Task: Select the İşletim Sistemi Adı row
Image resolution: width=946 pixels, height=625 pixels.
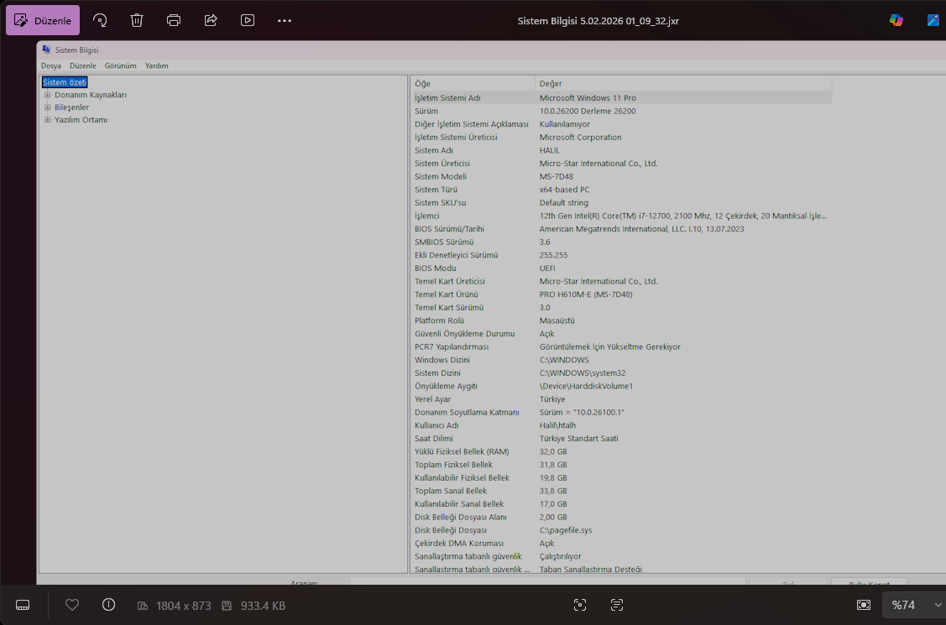Action: [621, 97]
